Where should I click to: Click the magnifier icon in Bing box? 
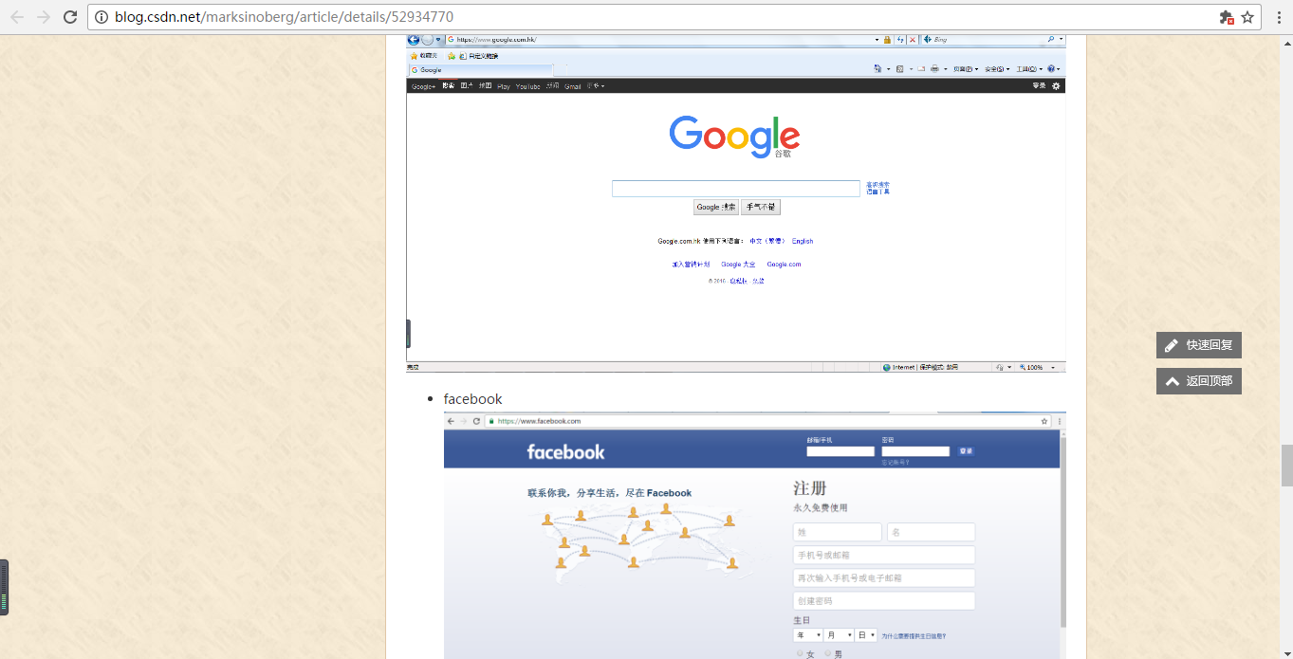pyautogui.click(x=1051, y=40)
